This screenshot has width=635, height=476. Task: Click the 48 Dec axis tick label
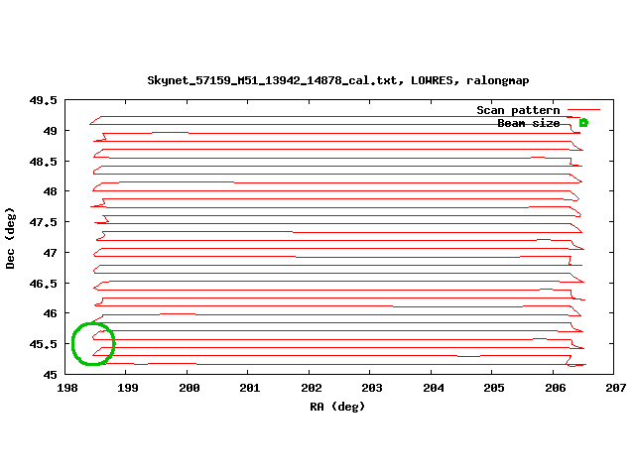pos(50,191)
